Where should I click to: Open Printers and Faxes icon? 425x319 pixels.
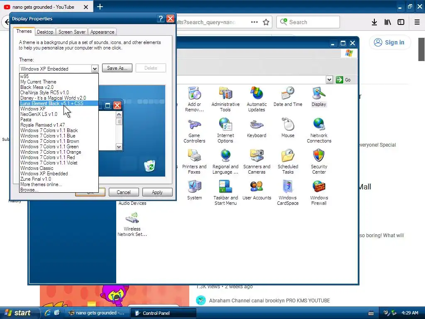click(x=194, y=162)
